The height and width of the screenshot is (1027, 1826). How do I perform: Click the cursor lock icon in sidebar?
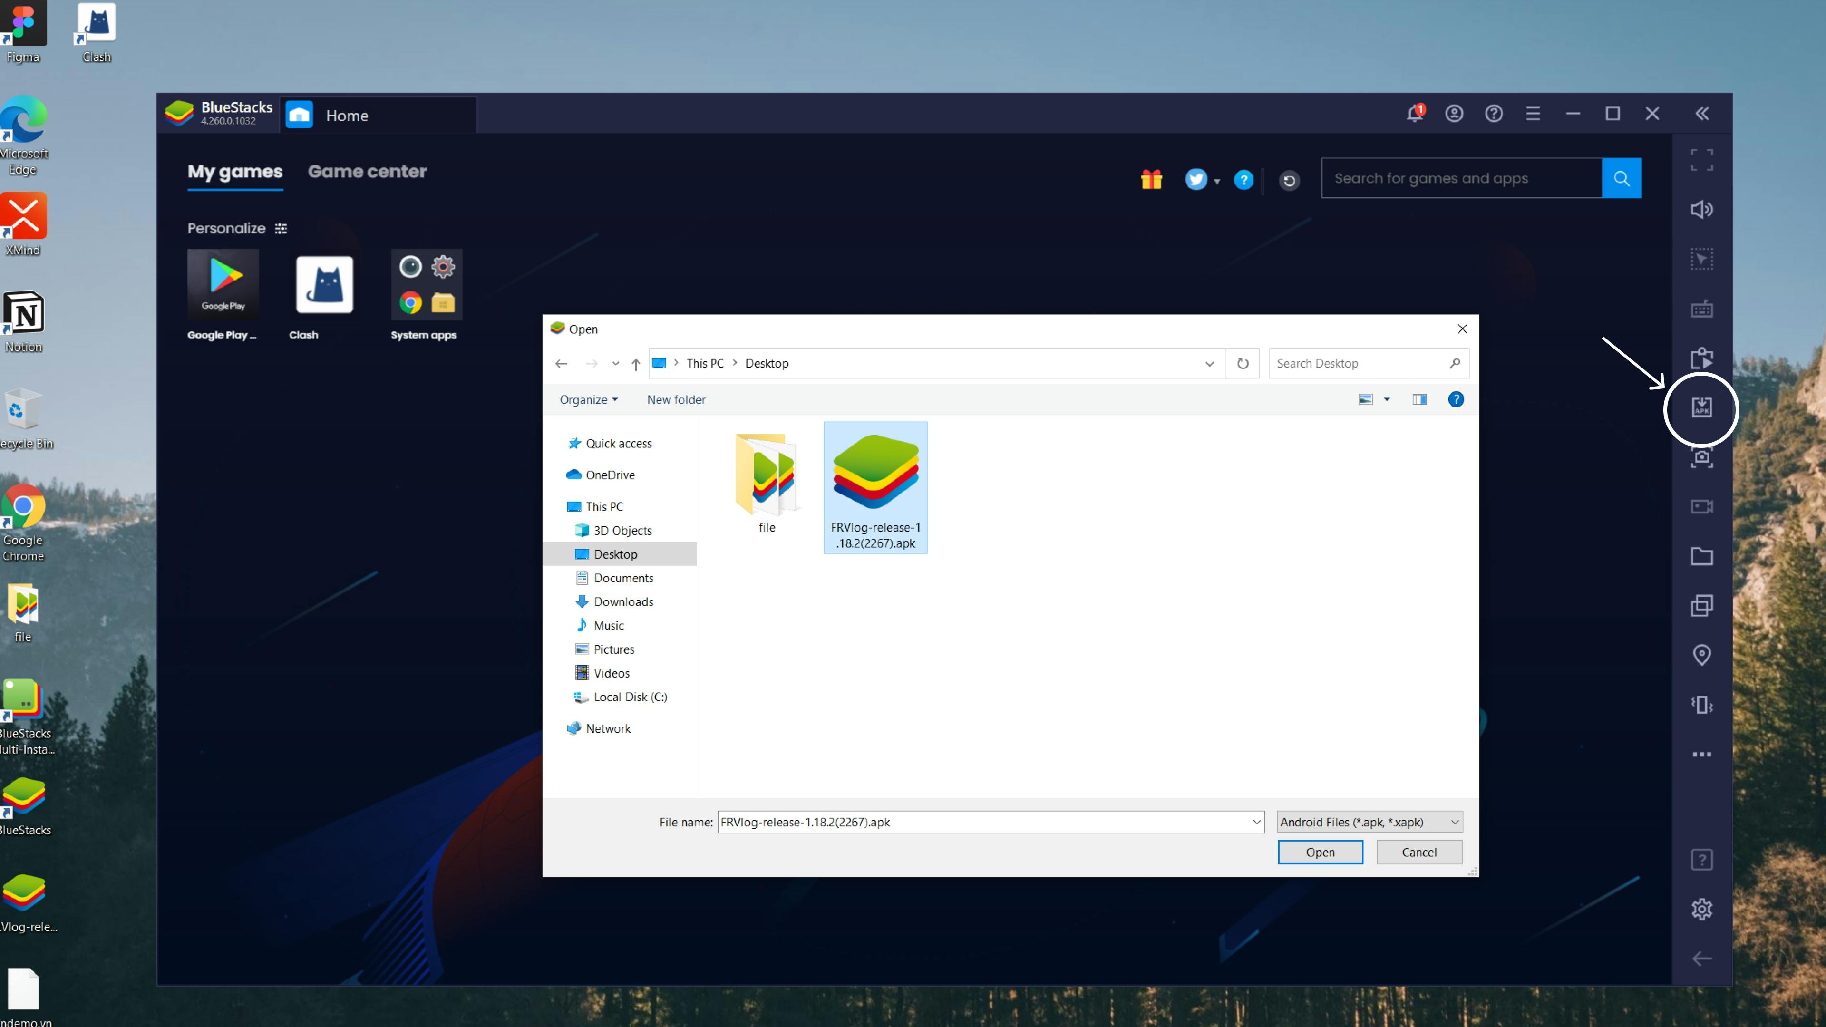pos(1702,259)
